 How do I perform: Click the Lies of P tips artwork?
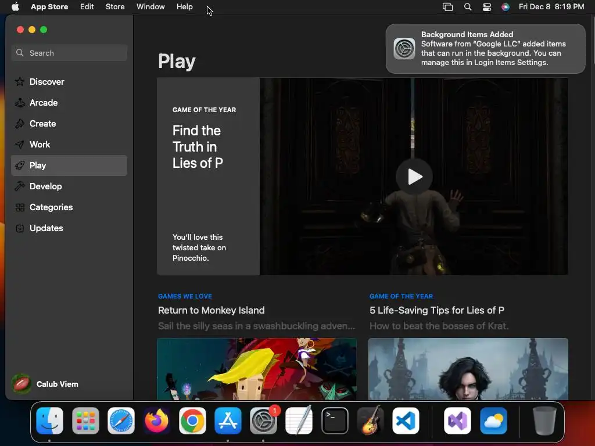tap(468, 369)
